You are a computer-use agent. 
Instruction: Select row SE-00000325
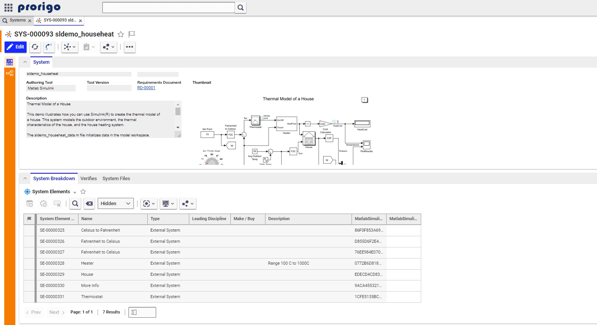tap(222, 230)
